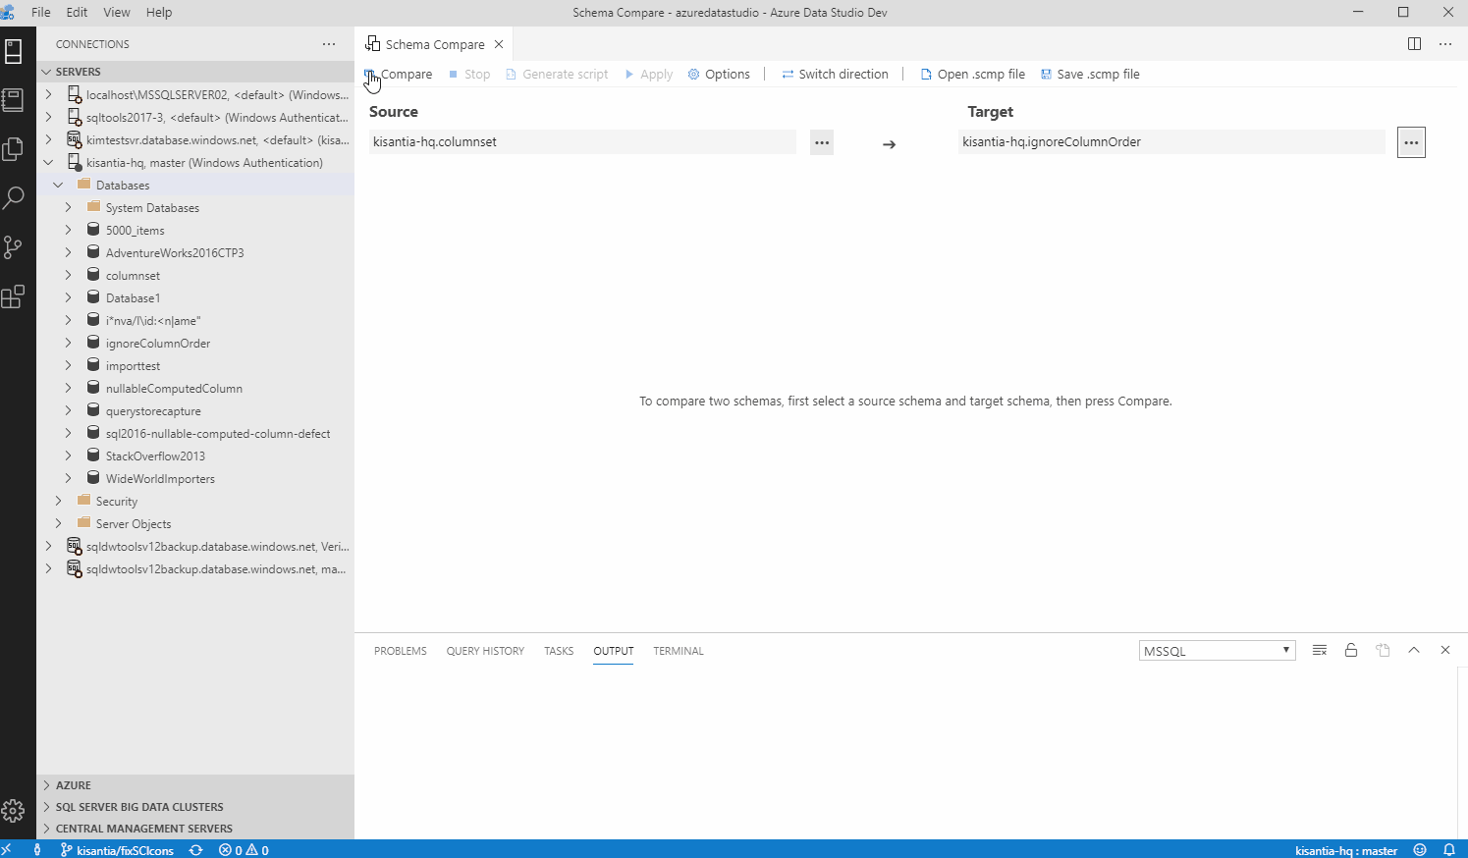Screen dimensions: 1468x858
Task: Open Source Control from the activity bar
Action: [14, 247]
